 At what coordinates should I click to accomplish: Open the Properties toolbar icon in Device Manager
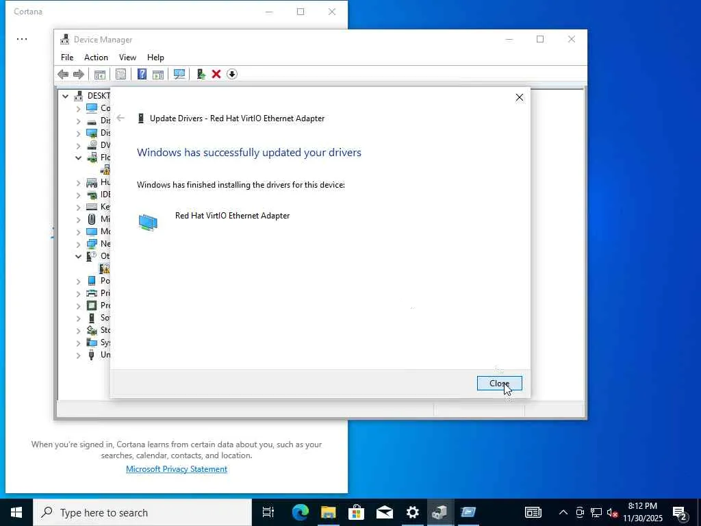[x=120, y=74]
